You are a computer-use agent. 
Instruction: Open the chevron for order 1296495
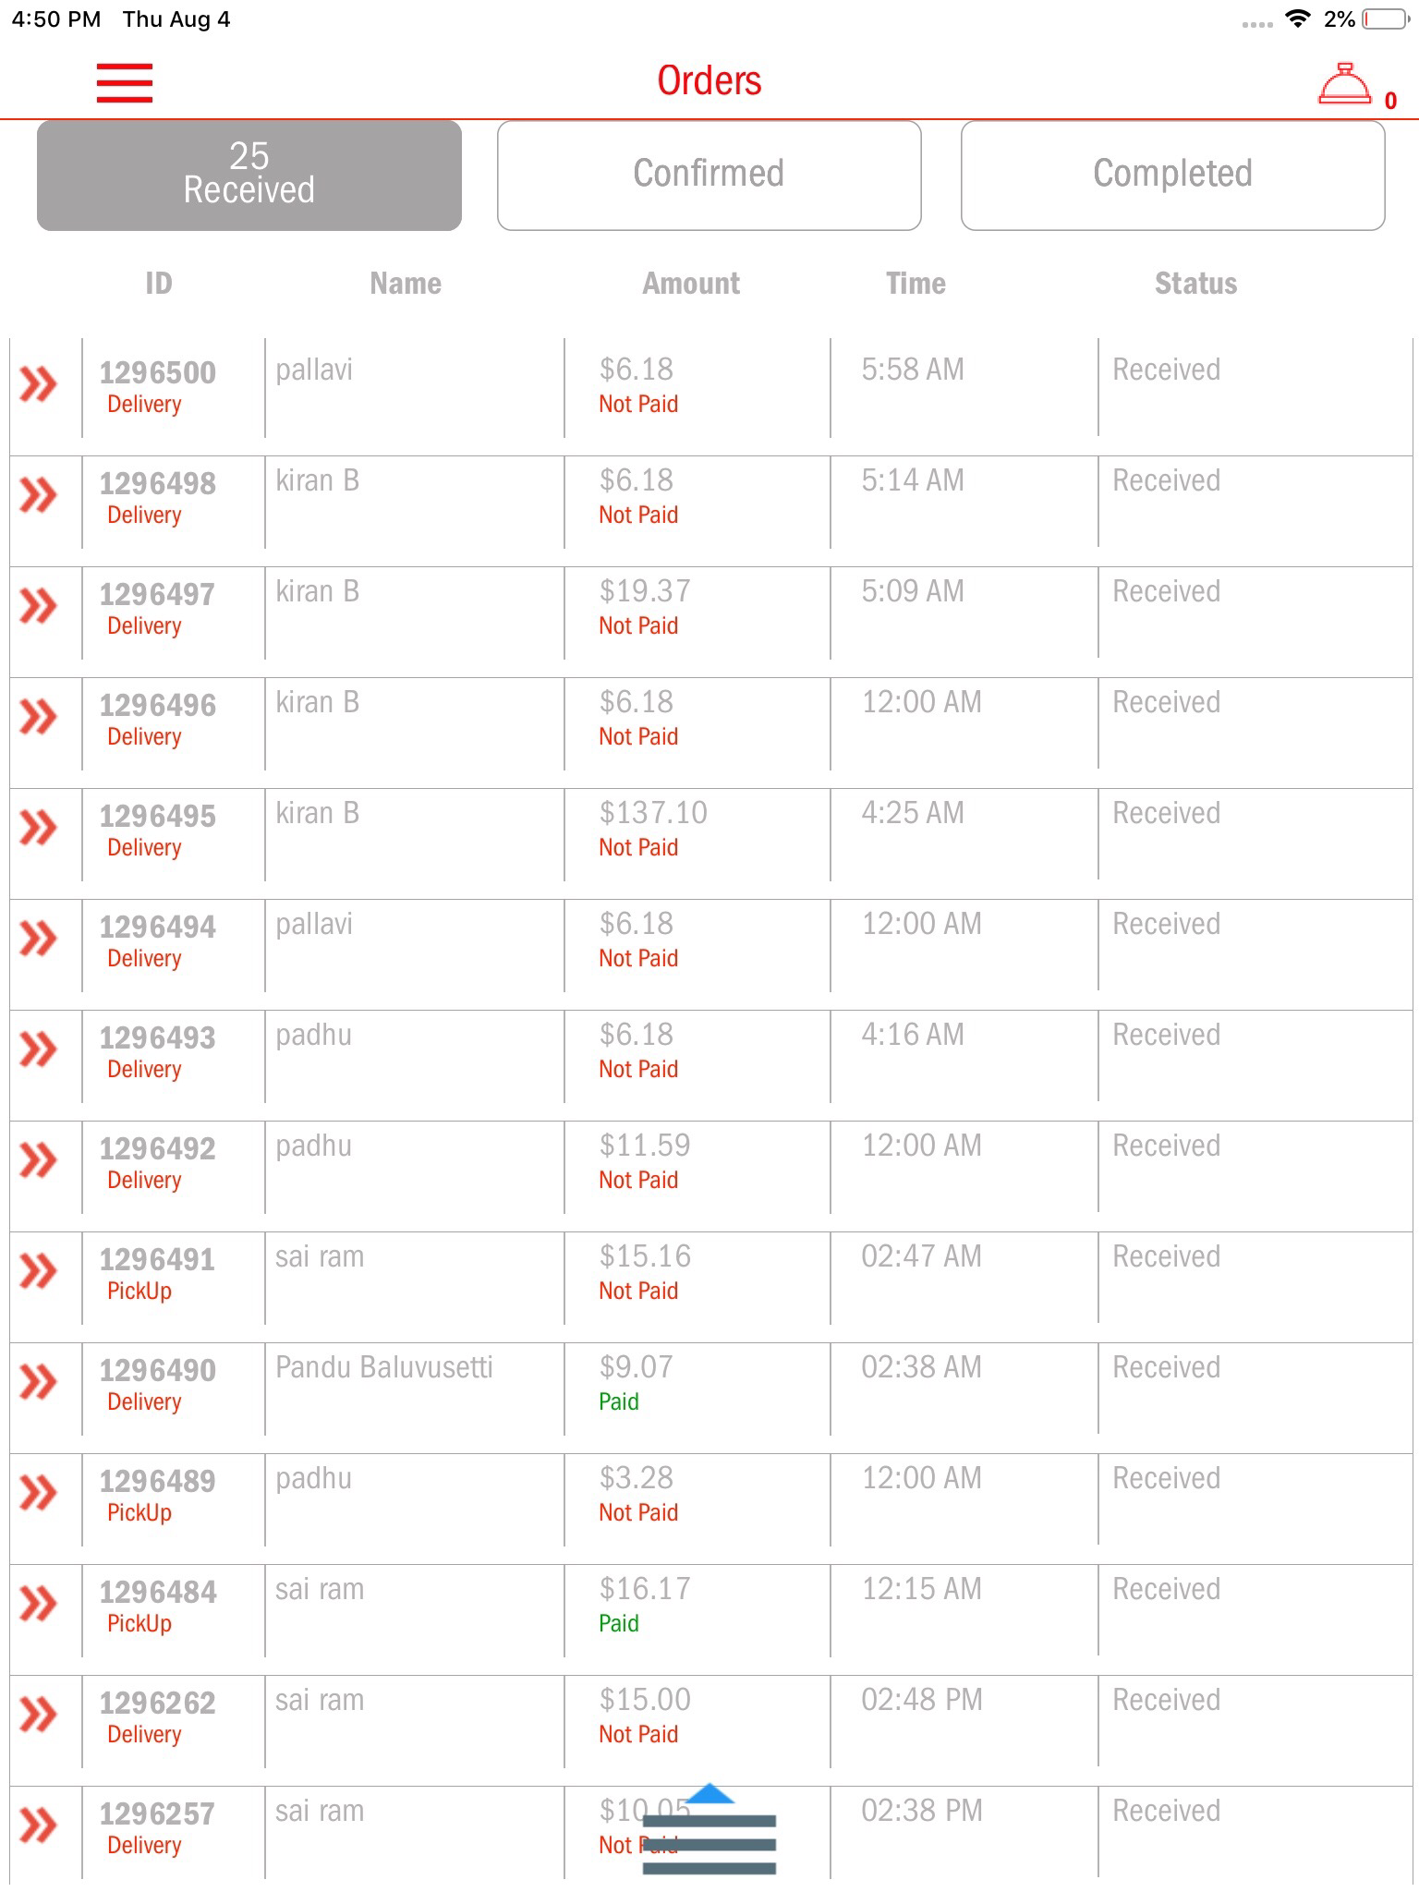39,828
